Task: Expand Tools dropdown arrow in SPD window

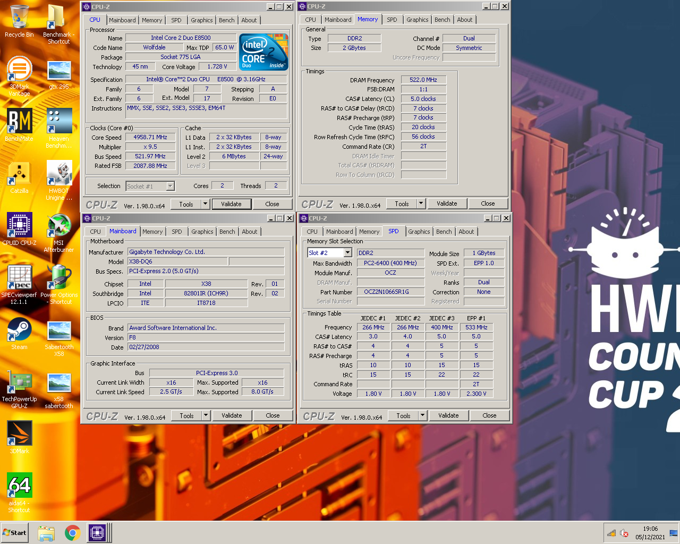Action: [423, 415]
